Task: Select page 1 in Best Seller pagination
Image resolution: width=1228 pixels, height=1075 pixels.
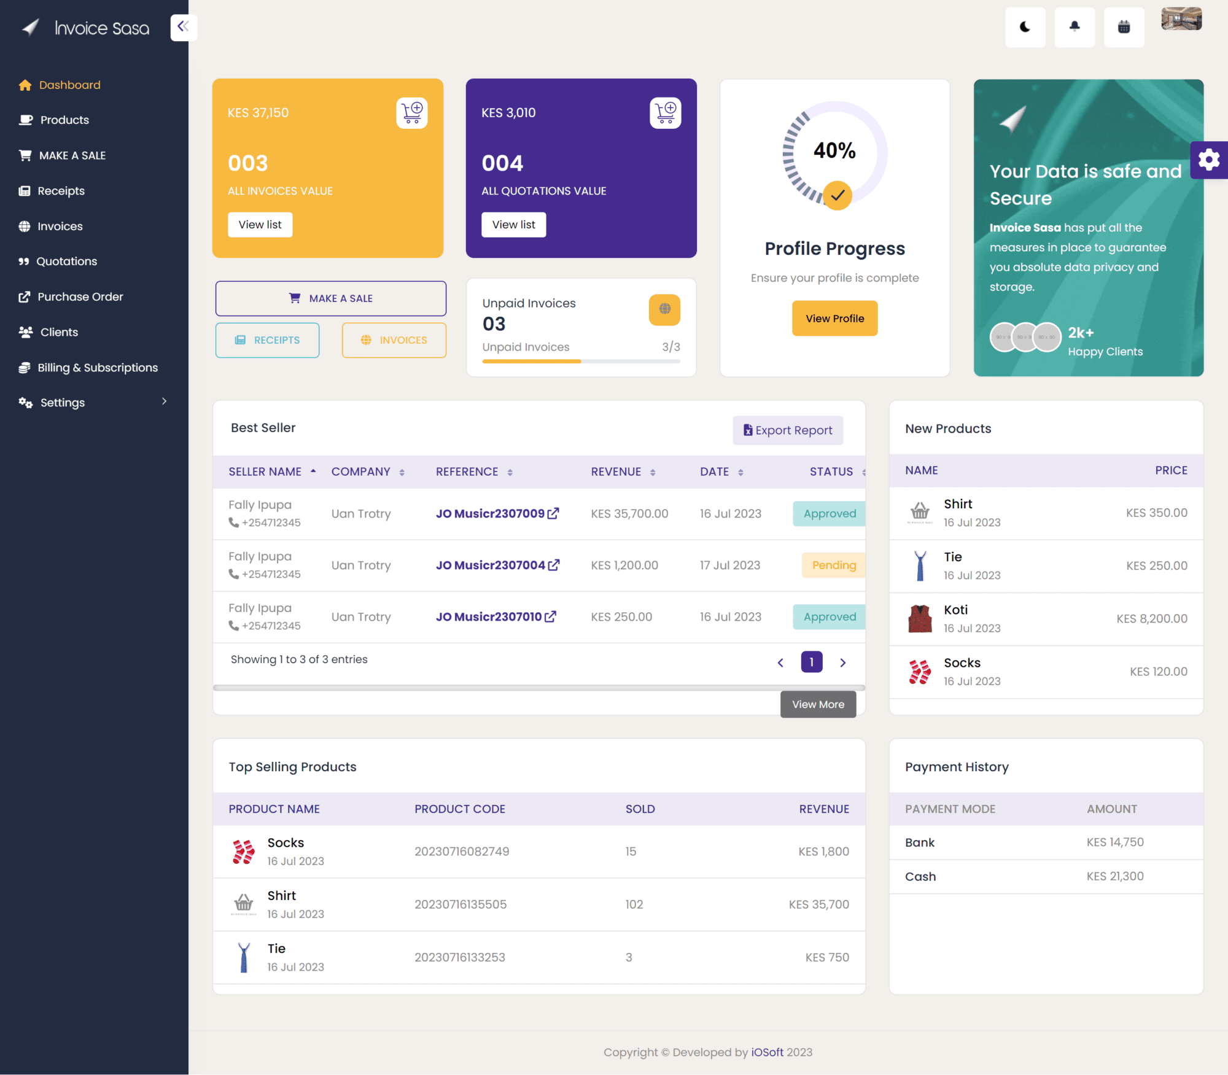Action: (811, 662)
